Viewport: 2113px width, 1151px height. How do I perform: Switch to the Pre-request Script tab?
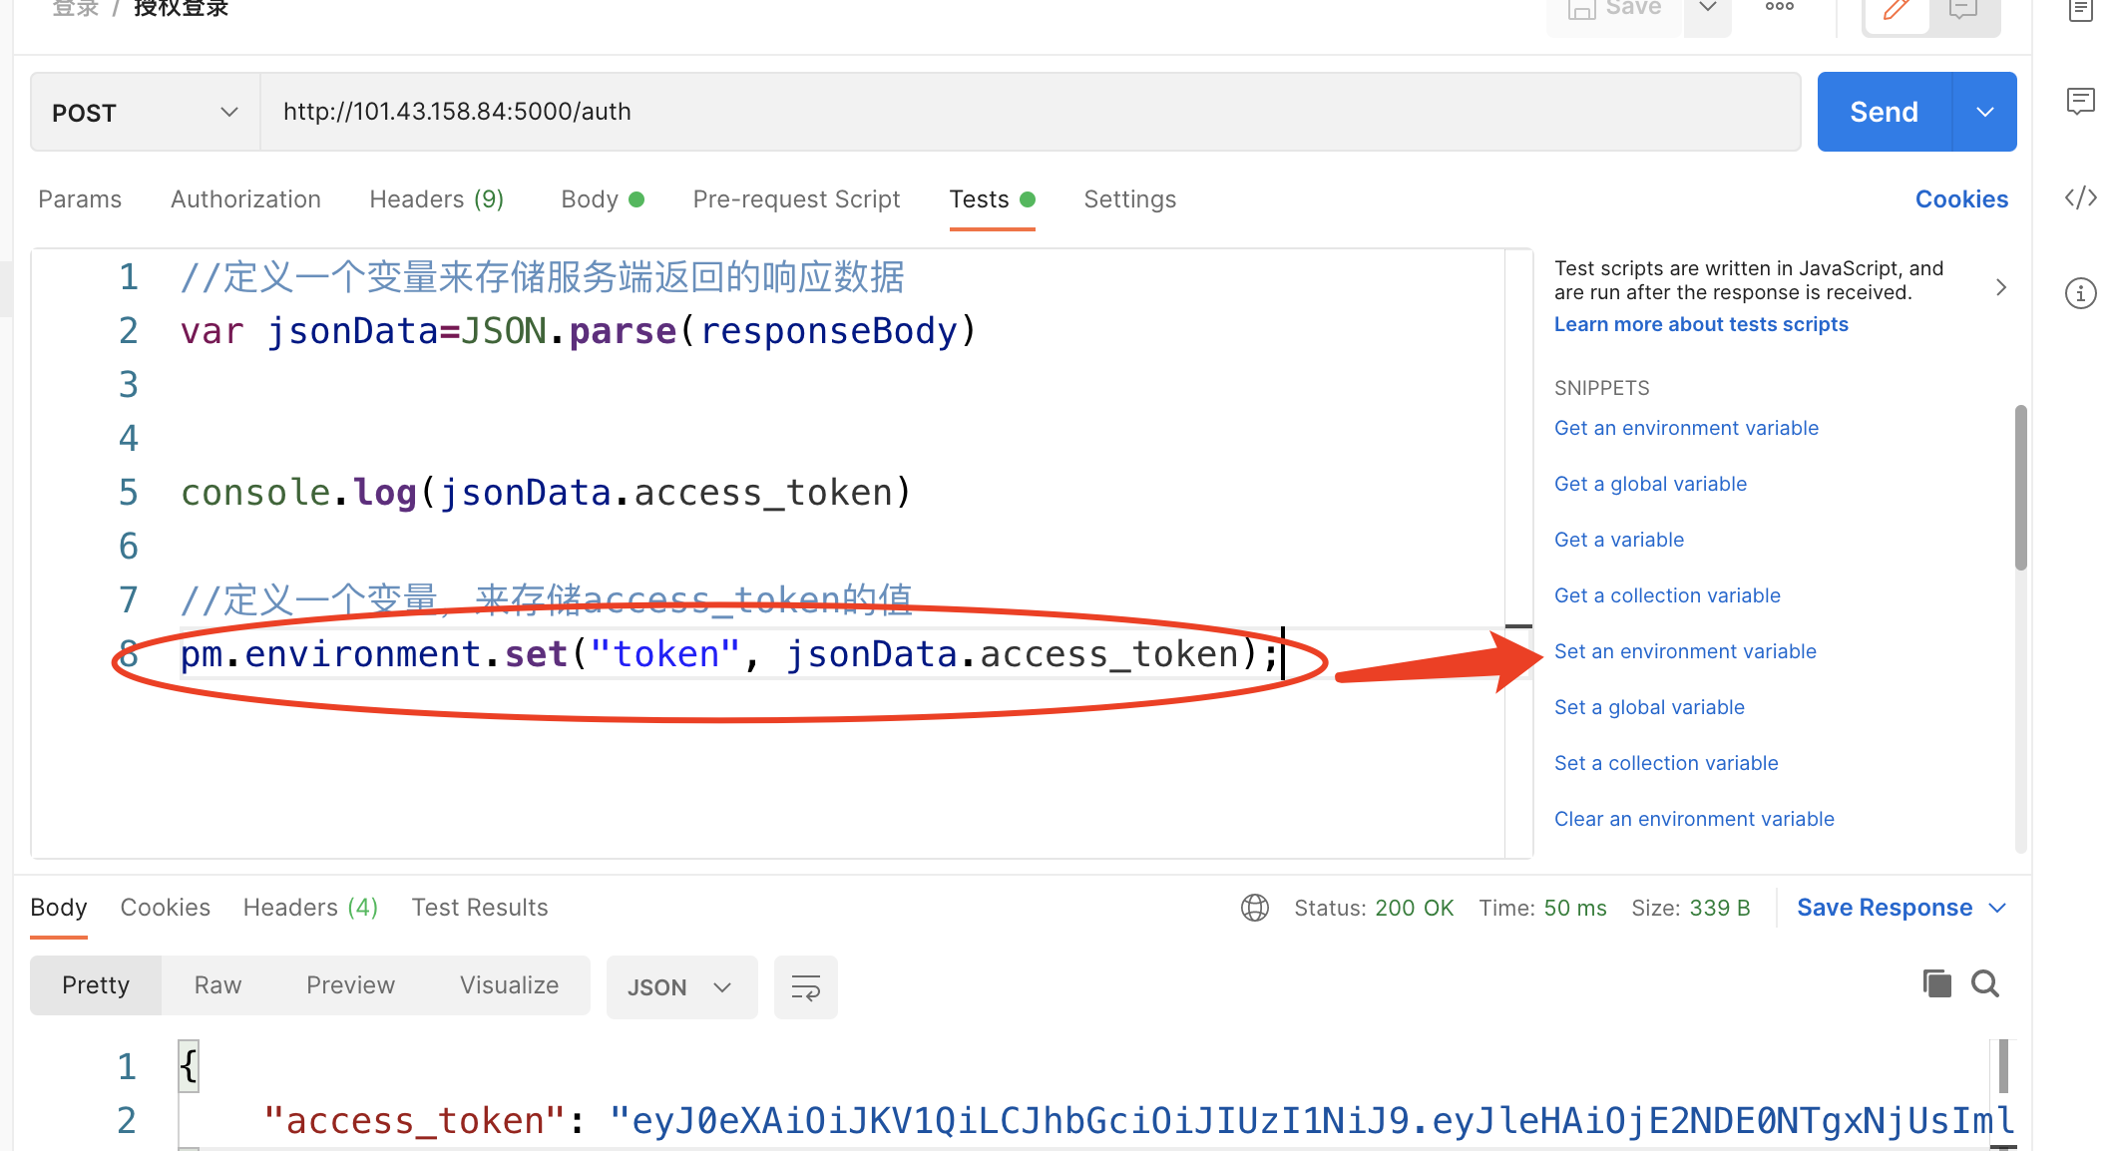(796, 199)
